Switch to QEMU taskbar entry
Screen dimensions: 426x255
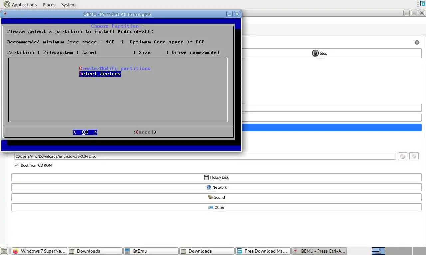click(319, 251)
